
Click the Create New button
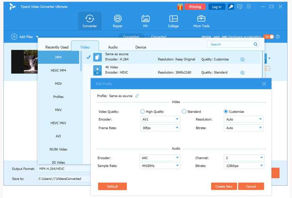(224, 186)
